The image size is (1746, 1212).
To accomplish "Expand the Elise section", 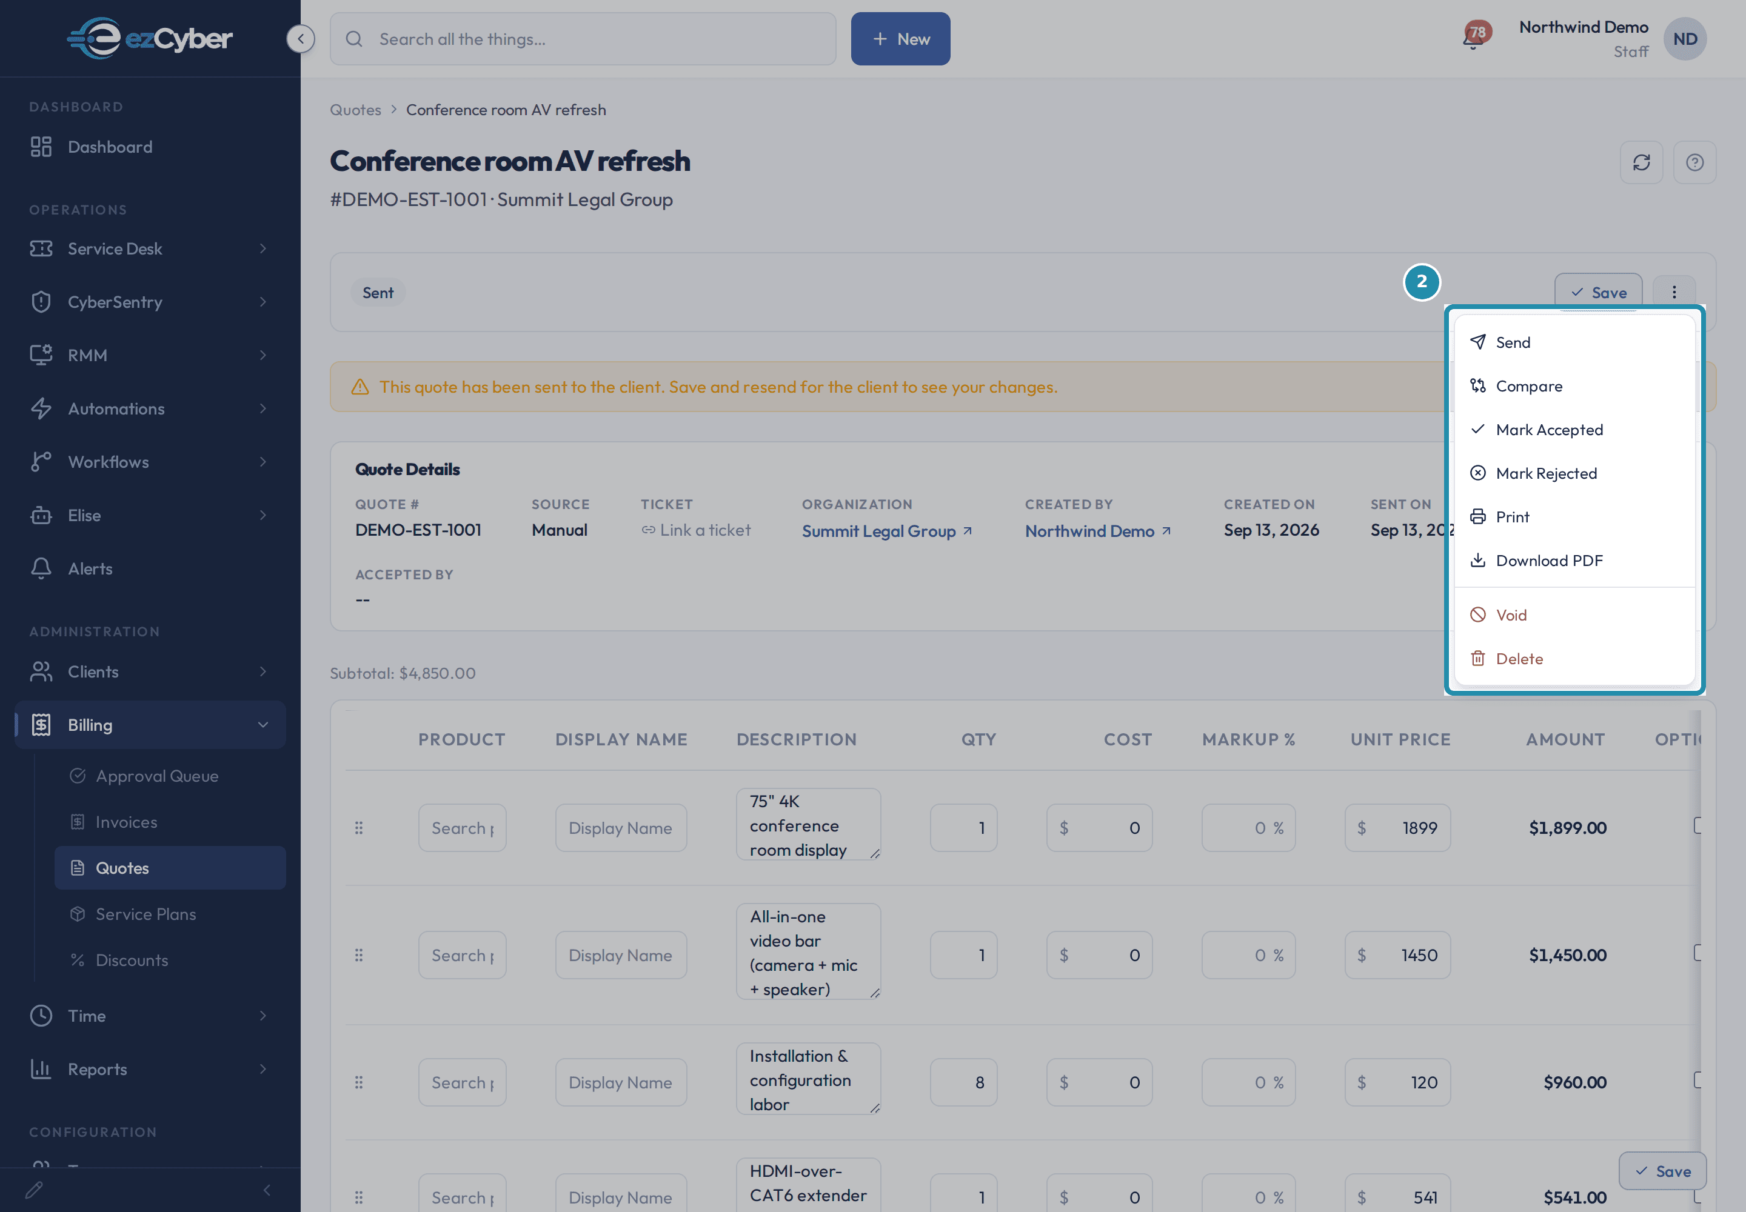I will (x=150, y=515).
